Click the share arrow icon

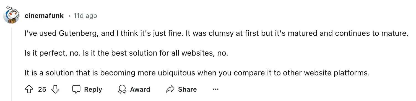coord(170,89)
